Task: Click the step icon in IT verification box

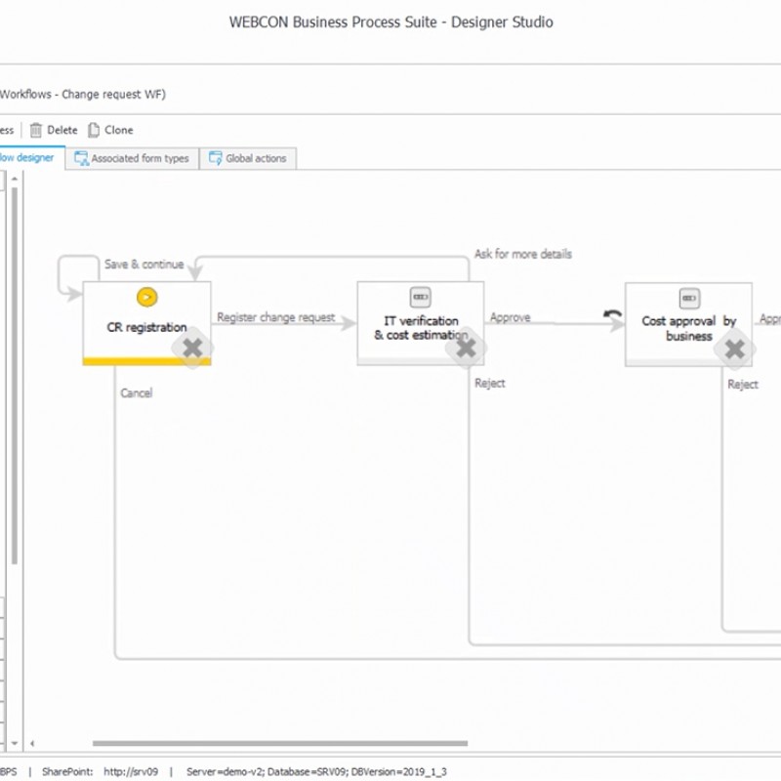Action: [x=421, y=298]
